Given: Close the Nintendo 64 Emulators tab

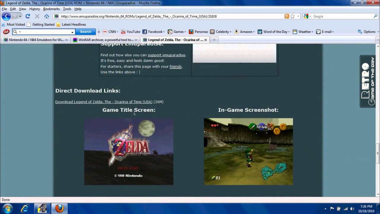Looking at the screenshot, I should 66,40.
